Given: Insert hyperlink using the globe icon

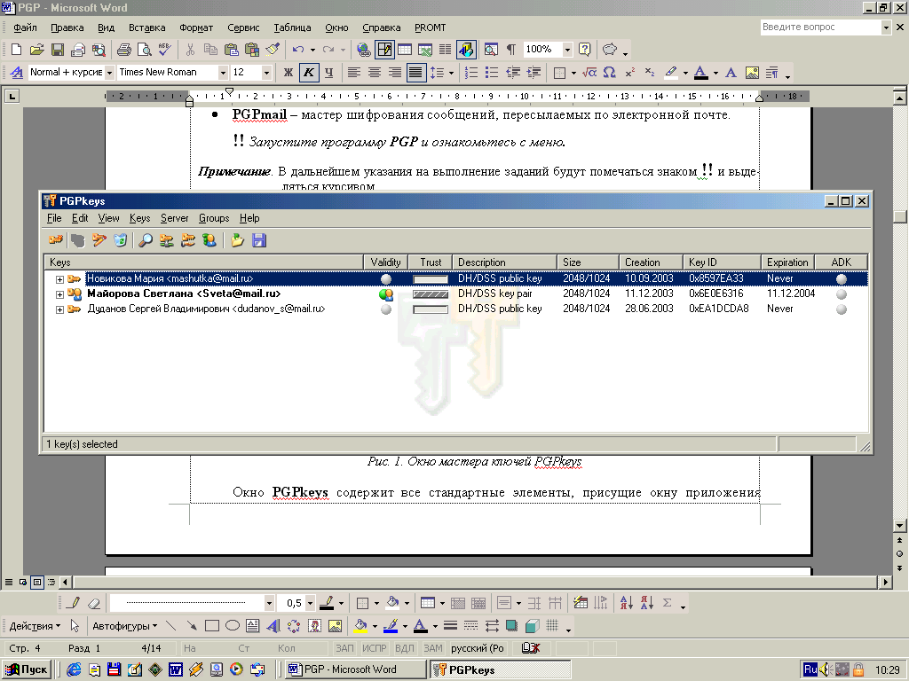Looking at the screenshot, I should (363, 50).
